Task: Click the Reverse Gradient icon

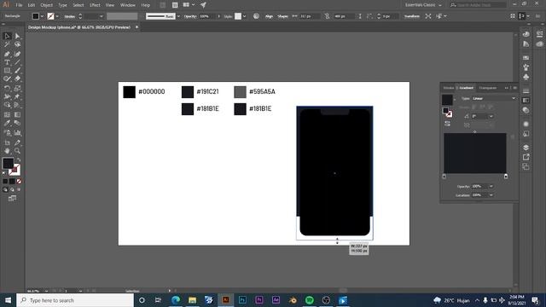Action: (x=447, y=124)
